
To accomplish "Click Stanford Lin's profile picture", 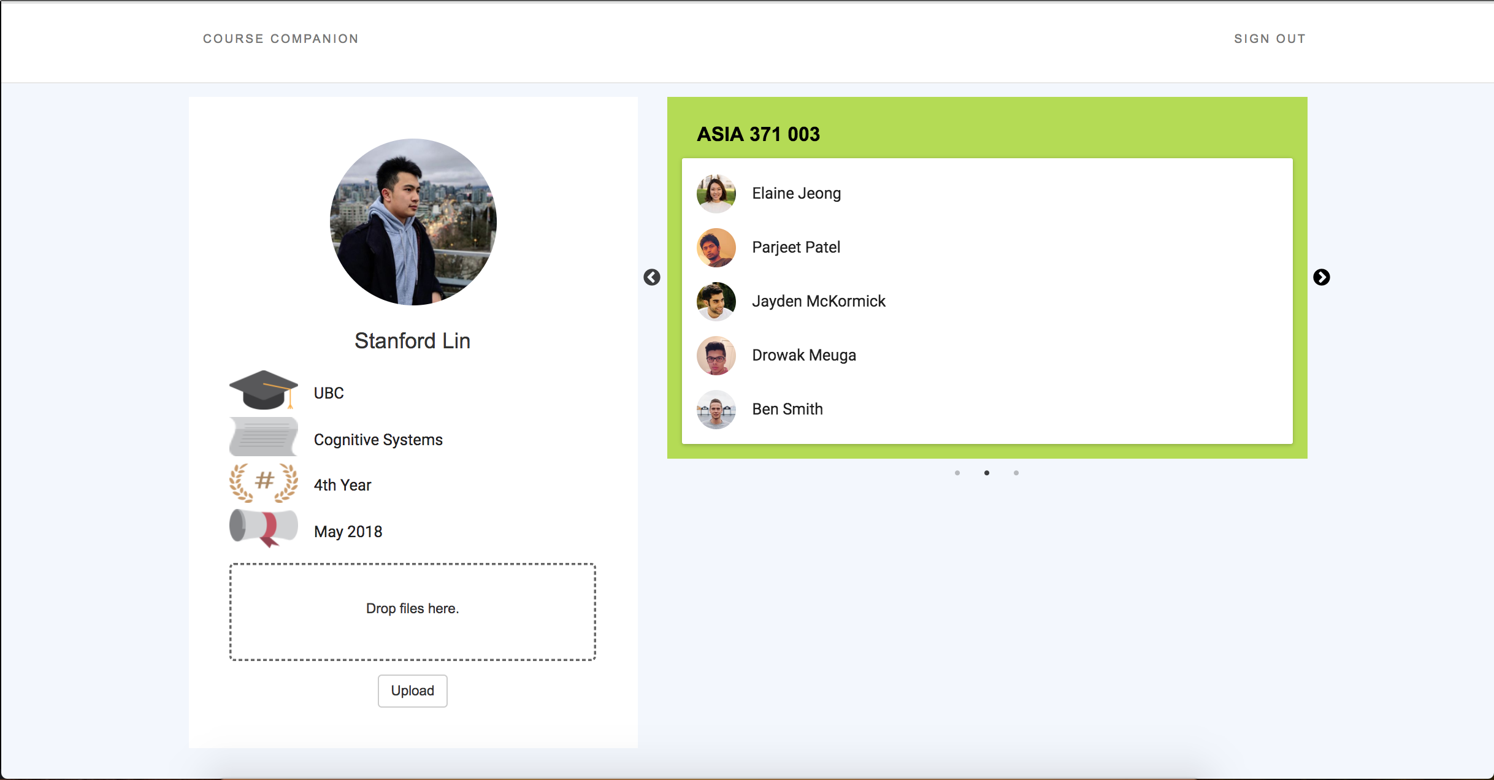I will (x=413, y=222).
